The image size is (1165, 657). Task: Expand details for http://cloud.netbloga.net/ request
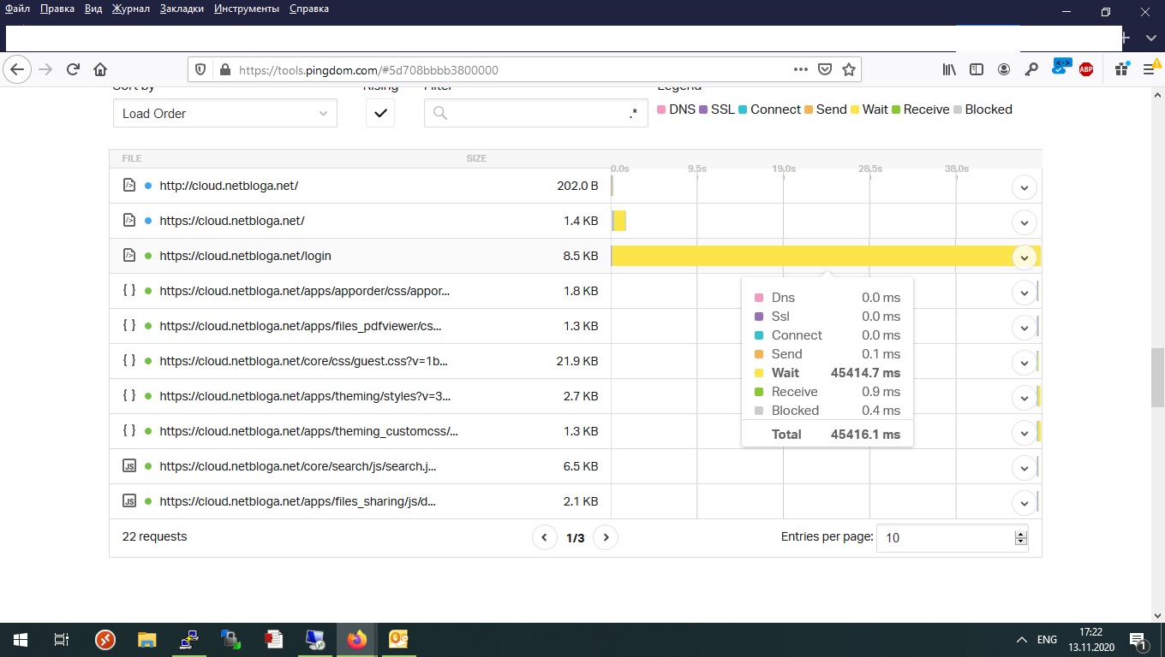(1024, 187)
